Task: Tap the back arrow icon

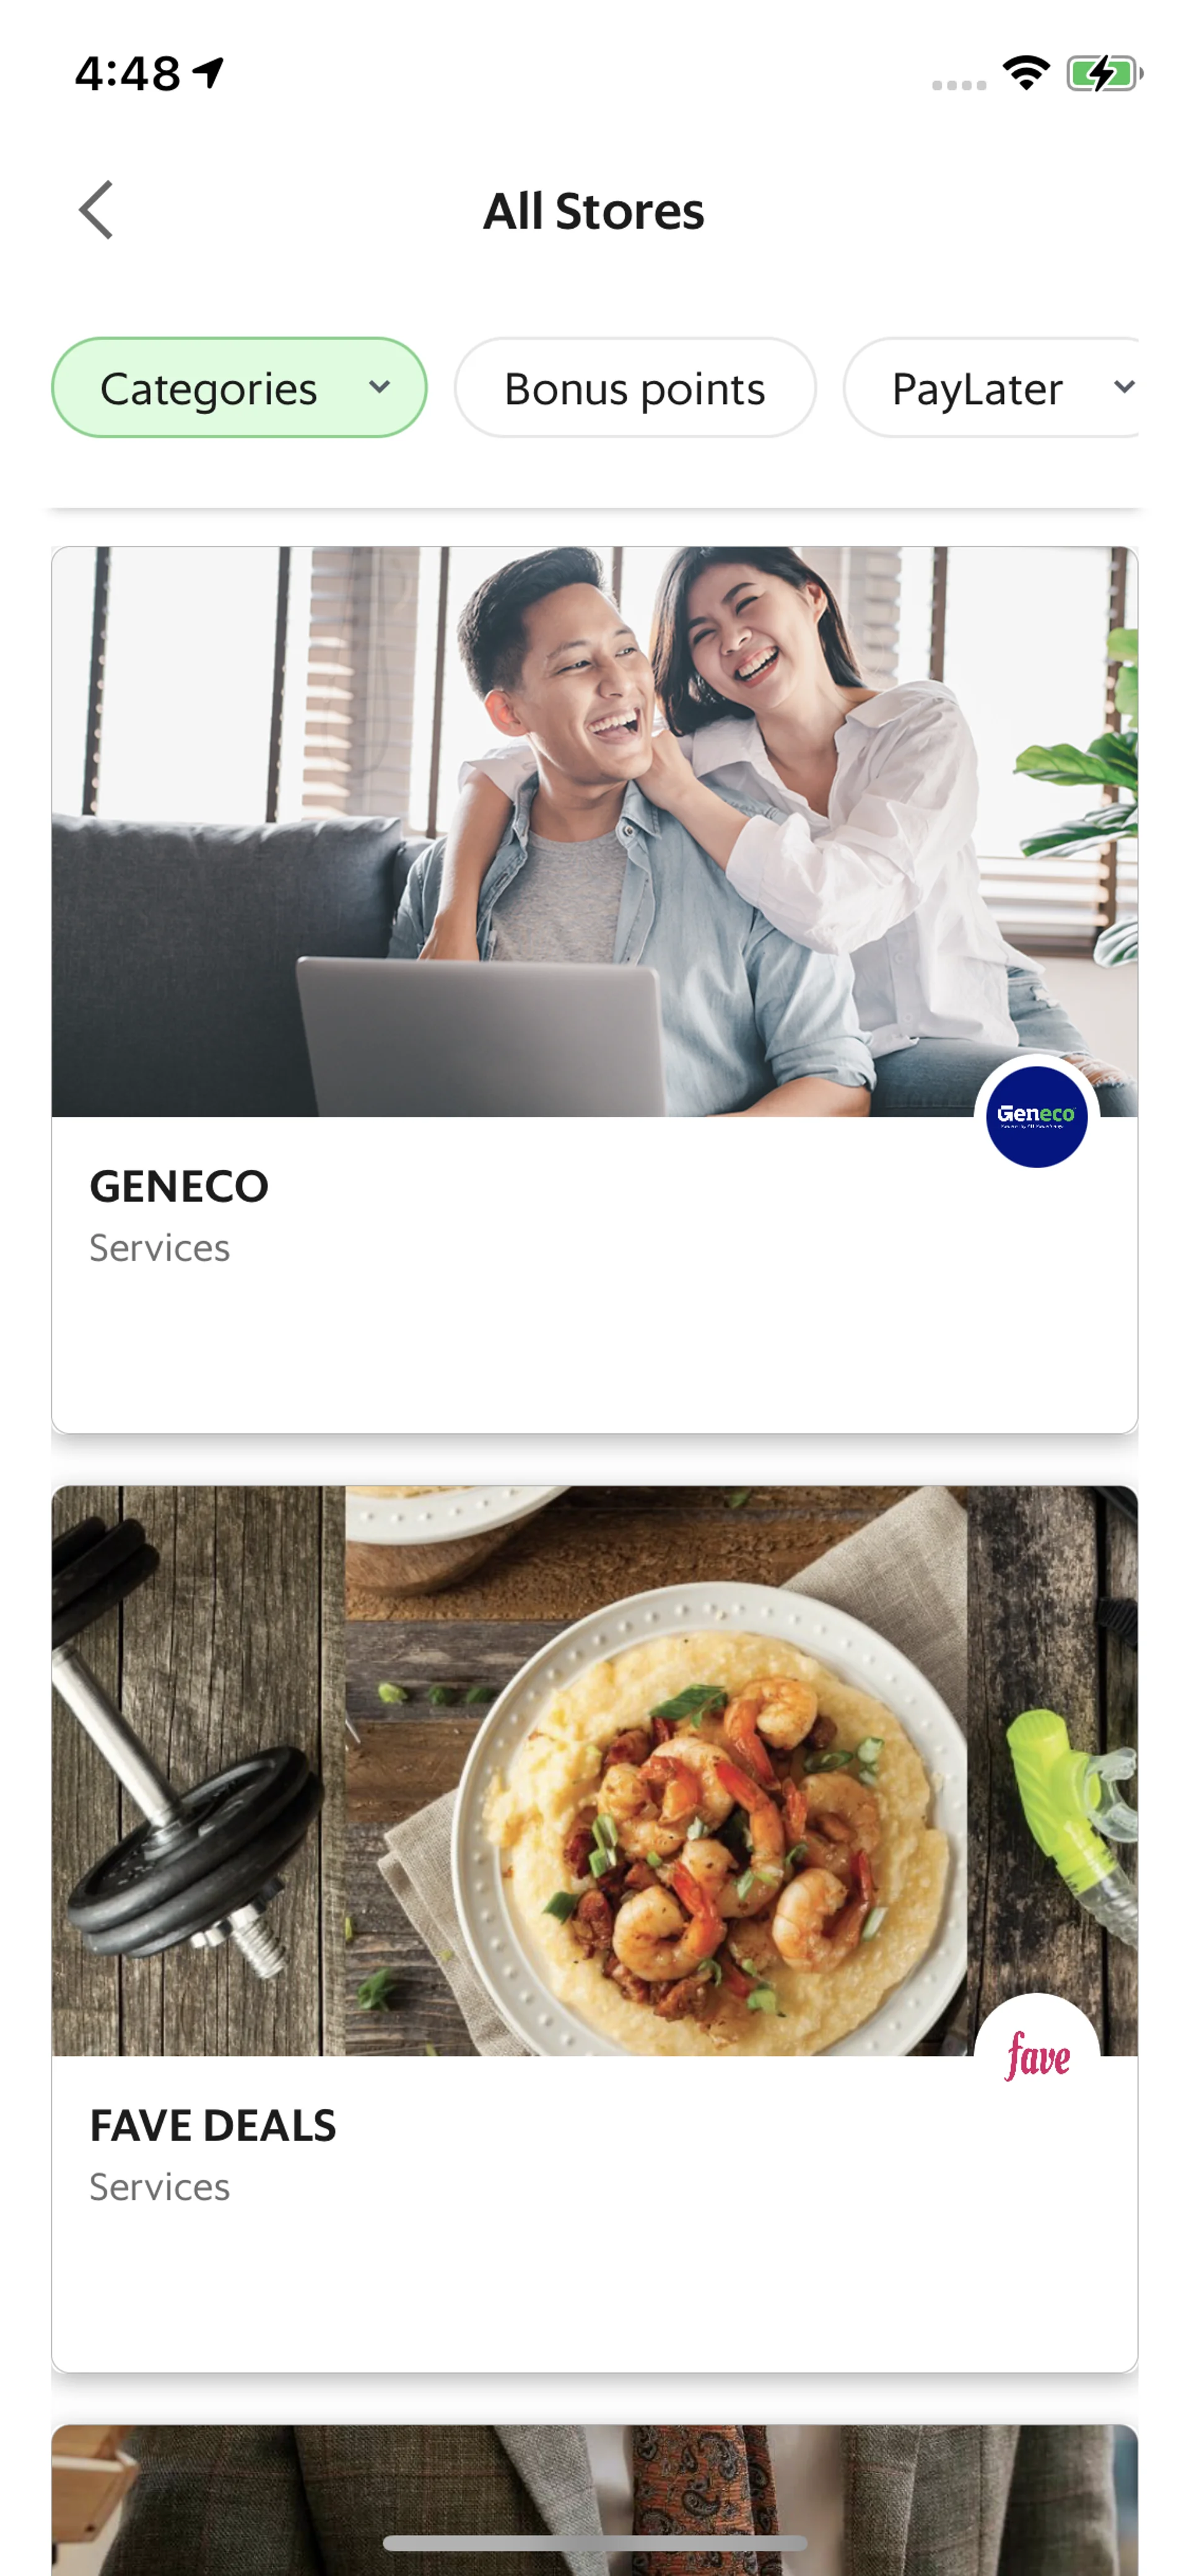Action: point(96,210)
